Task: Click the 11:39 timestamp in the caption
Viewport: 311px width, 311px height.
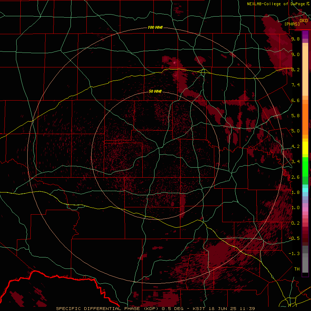Action: pyautogui.click(x=247, y=309)
